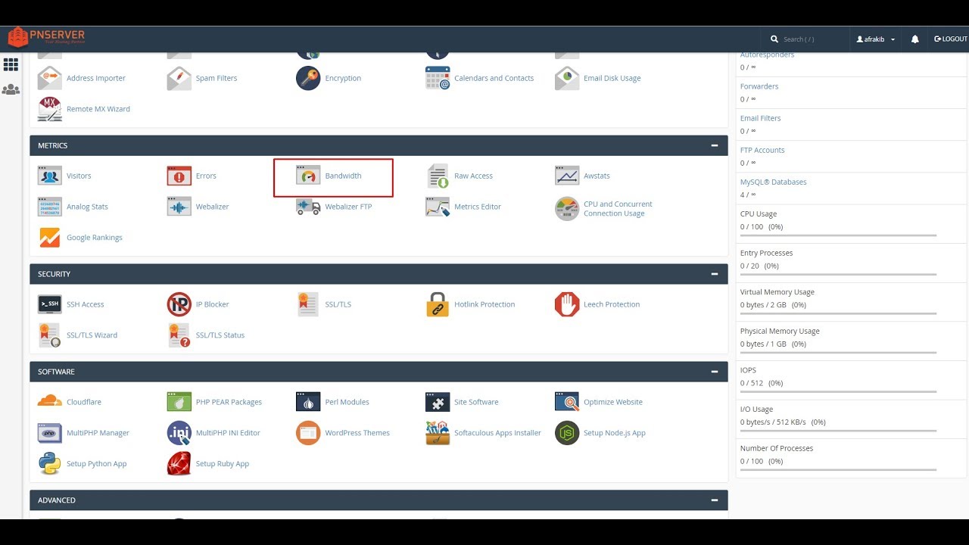Open the Email Disk Usage icon
This screenshot has width=969, height=545.
point(567,78)
